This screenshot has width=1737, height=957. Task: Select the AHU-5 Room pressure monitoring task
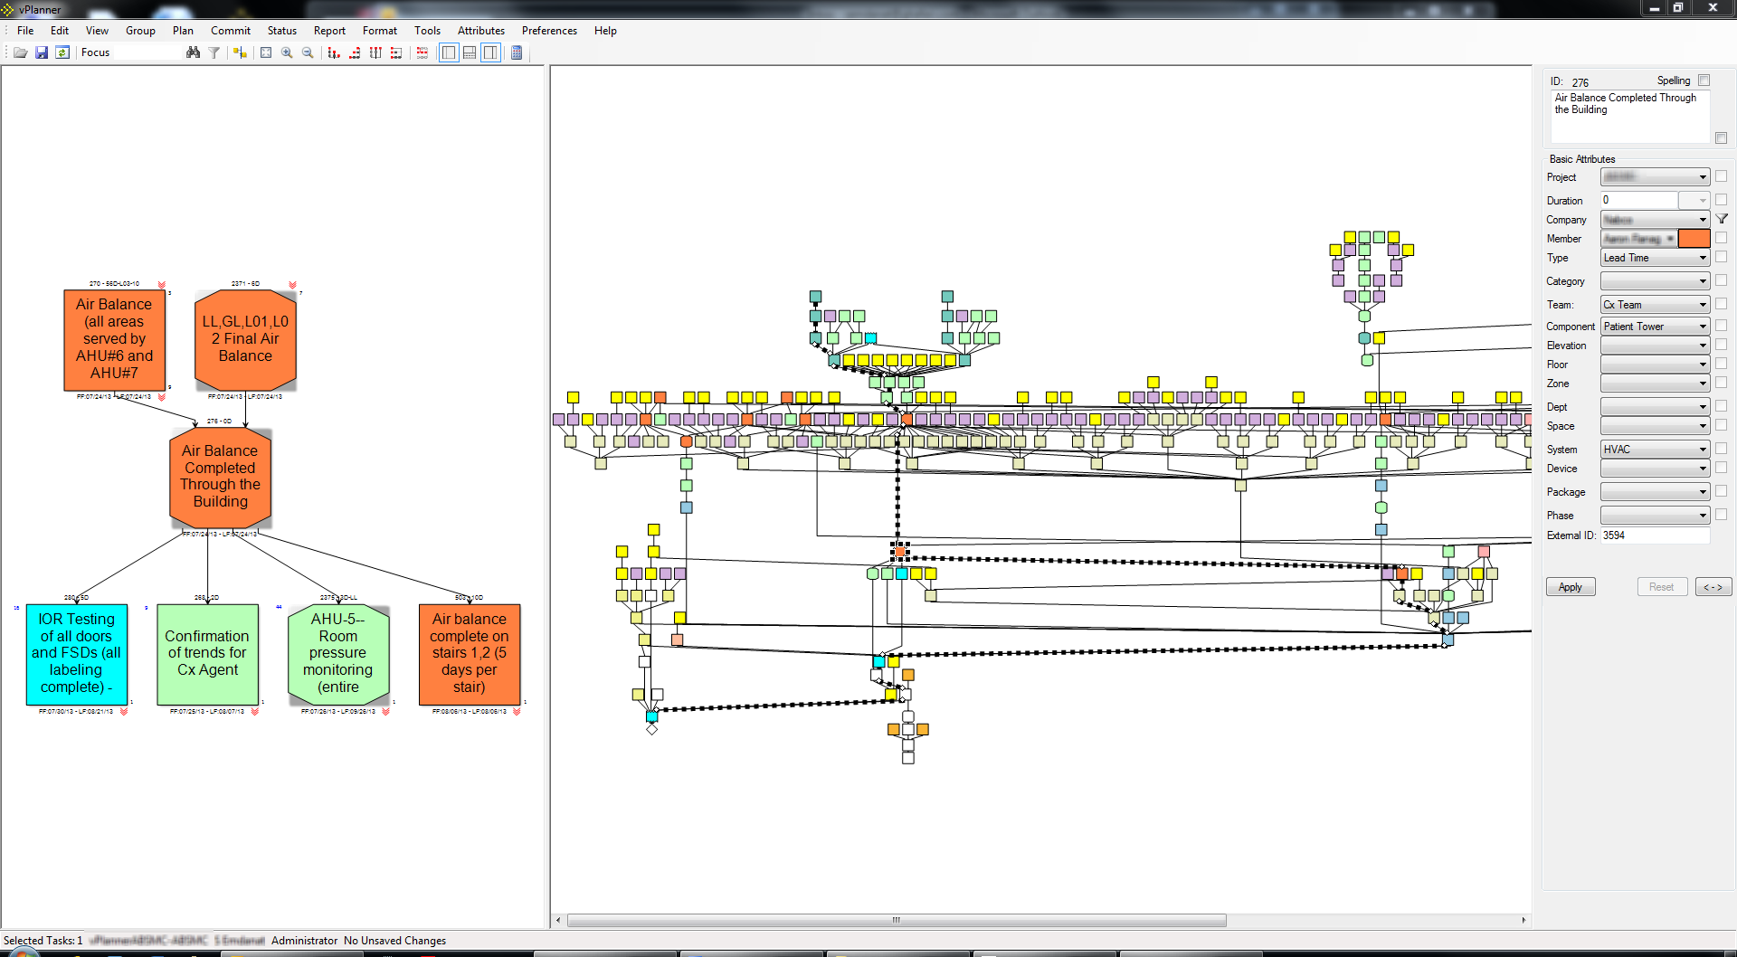[338, 654]
